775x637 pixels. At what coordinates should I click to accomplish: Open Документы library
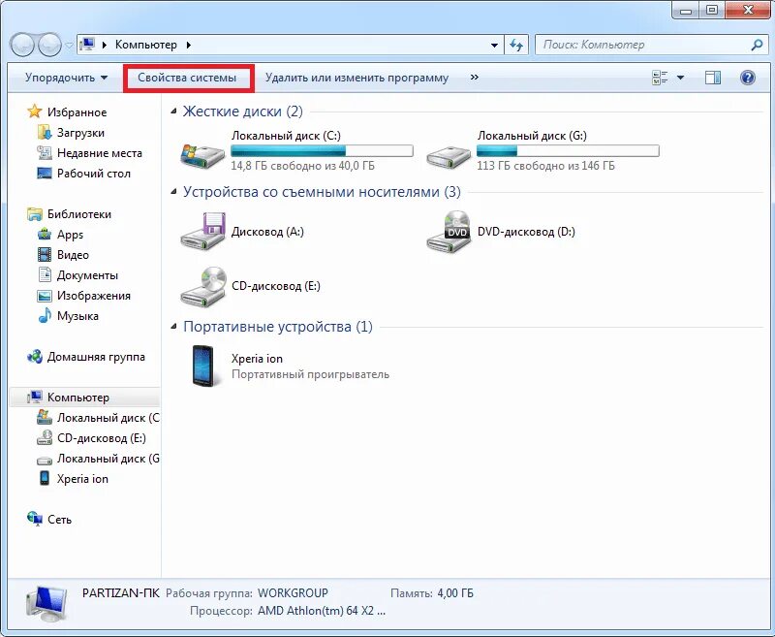[x=87, y=275]
